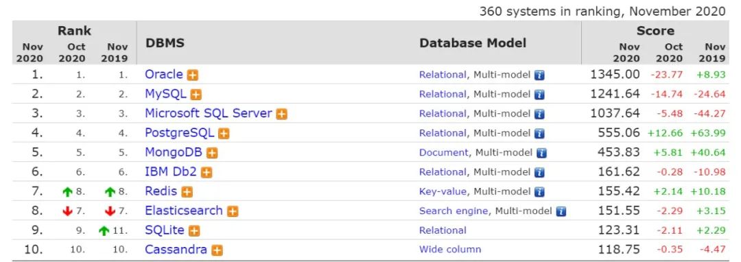This screenshot has width=741, height=262.
Task: Click the orange plus icon beside MySQL
Action: pos(196,95)
